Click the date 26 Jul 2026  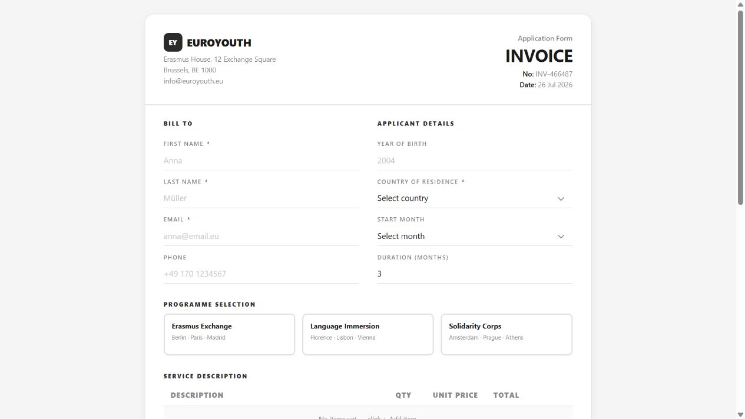pyautogui.click(x=555, y=85)
